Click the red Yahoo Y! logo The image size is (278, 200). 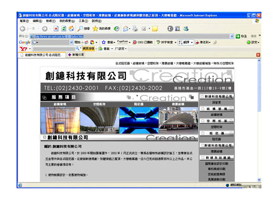pyautogui.click(x=23, y=49)
